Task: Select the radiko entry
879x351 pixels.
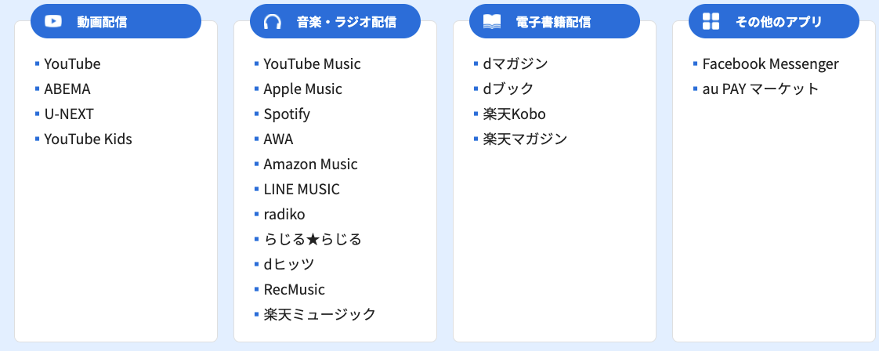Action: pos(284,214)
